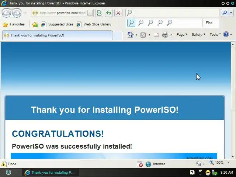Expand the Help dropdown arrow
The height and width of the screenshot is (177, 236).
[x=231, y=35]
